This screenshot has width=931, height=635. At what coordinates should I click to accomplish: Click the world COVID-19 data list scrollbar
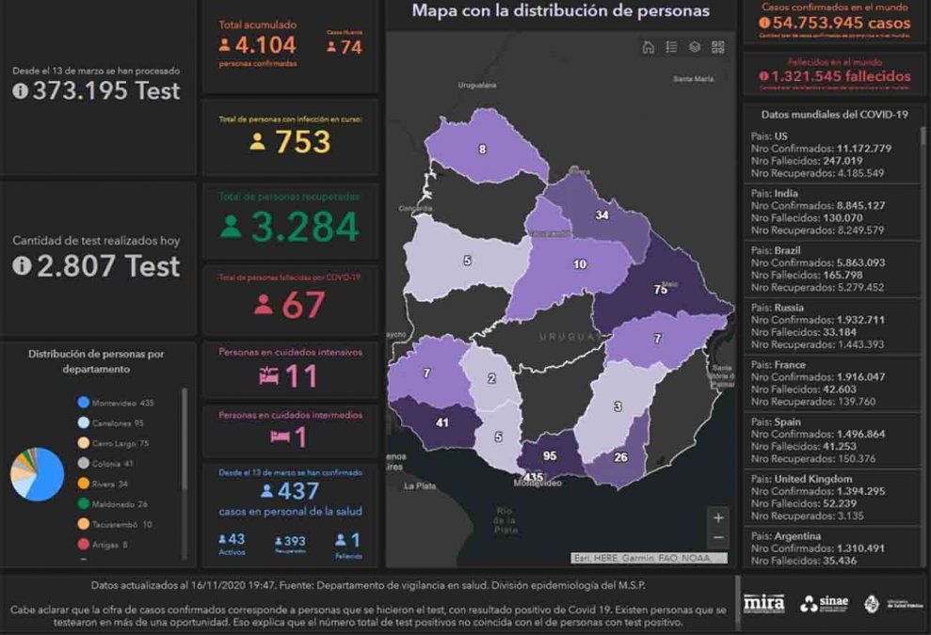pos(923,235)
